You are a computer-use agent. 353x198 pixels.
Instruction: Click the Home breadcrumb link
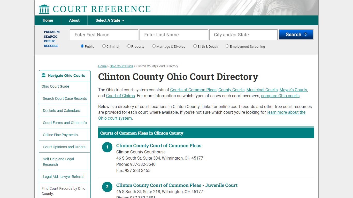pos(102,66)
